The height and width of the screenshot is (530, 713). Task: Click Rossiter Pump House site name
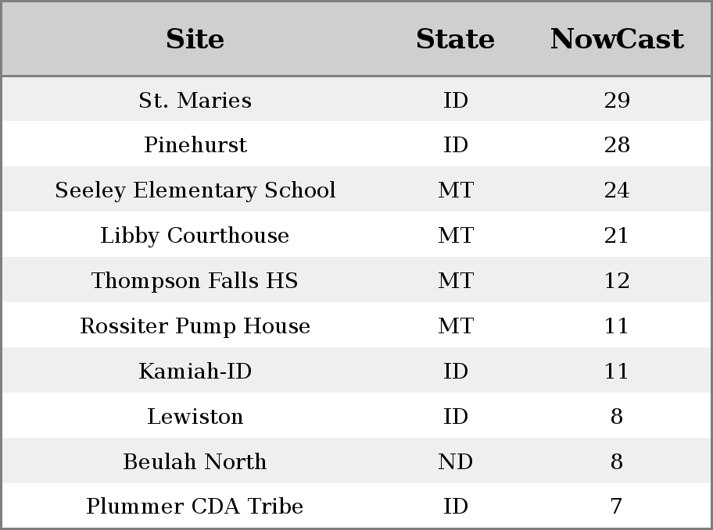pos(195,326)
